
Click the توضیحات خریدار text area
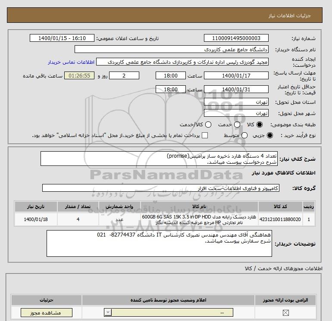159,243
